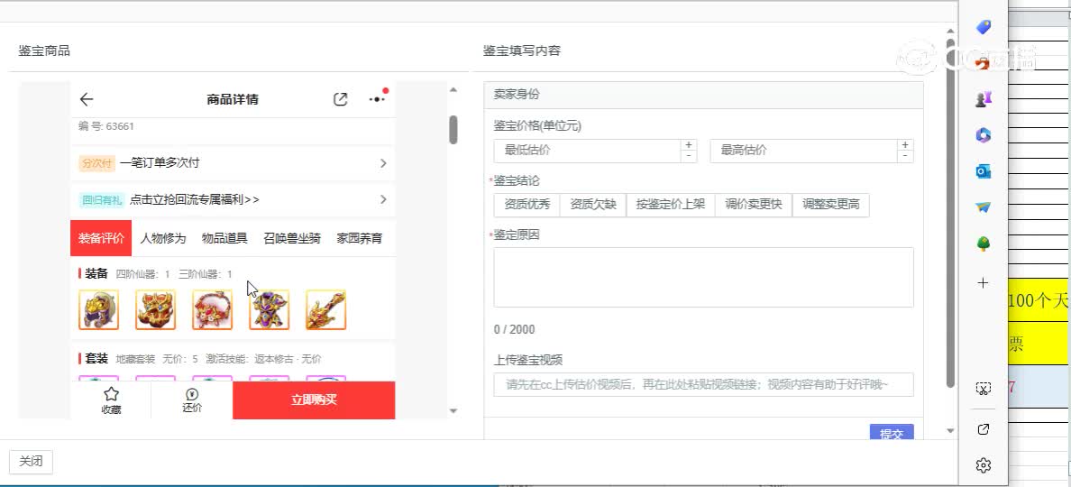Select the golden weapon equipment icon
The image size is (1071, 487).
point(325,309)
